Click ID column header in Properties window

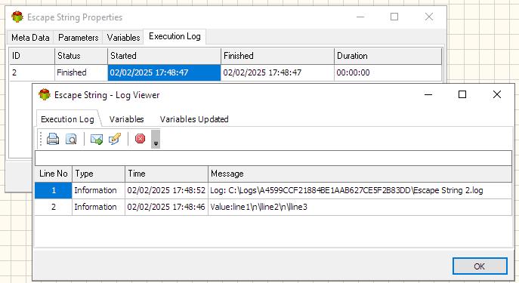32,56
